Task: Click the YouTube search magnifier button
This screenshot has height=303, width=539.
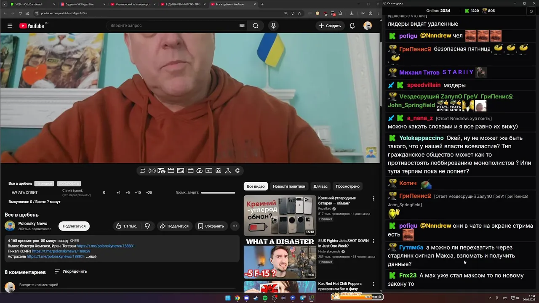Action: coord(256,26)
